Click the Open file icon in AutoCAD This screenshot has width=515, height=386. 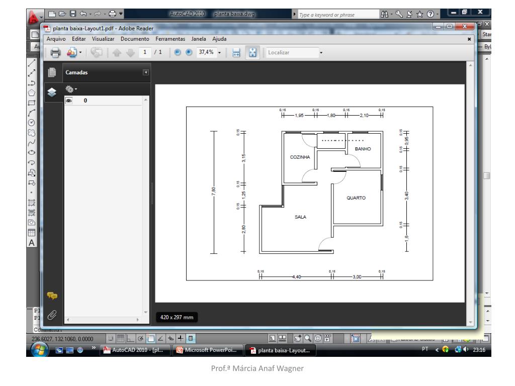pyautogui.click(x=62, y=14)
